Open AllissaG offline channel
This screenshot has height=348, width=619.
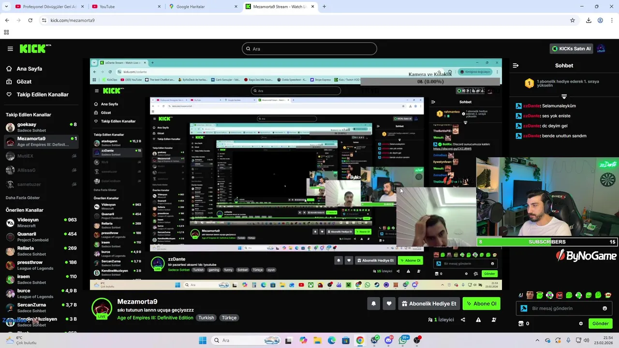41,170
